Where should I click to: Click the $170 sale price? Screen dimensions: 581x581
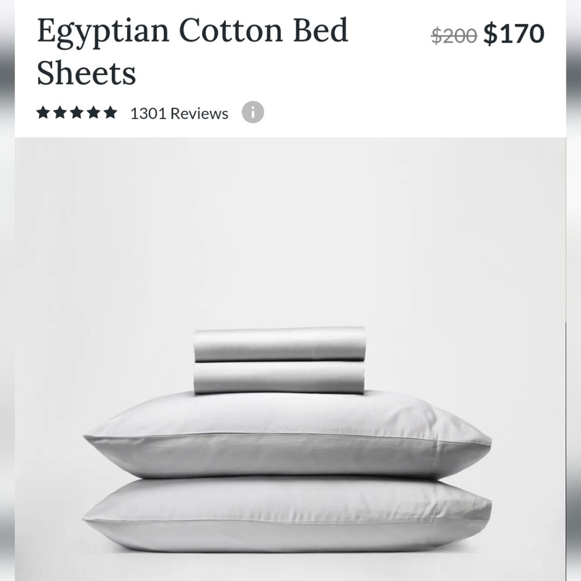click(x=514, y=33)
